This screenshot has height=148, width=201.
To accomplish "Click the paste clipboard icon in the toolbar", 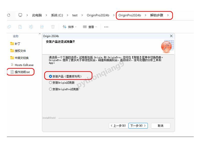I will coord(20,27).
